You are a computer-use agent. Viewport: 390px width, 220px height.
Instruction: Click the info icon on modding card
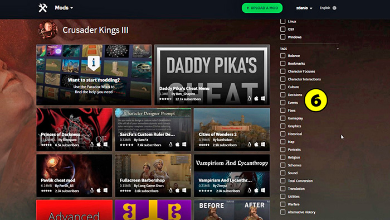point(94,63)
